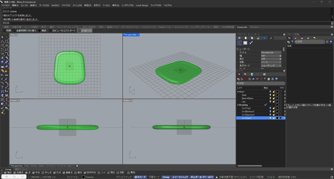Click the スマートトラック status bar button
334x179 pixels.
coord(180,177)
